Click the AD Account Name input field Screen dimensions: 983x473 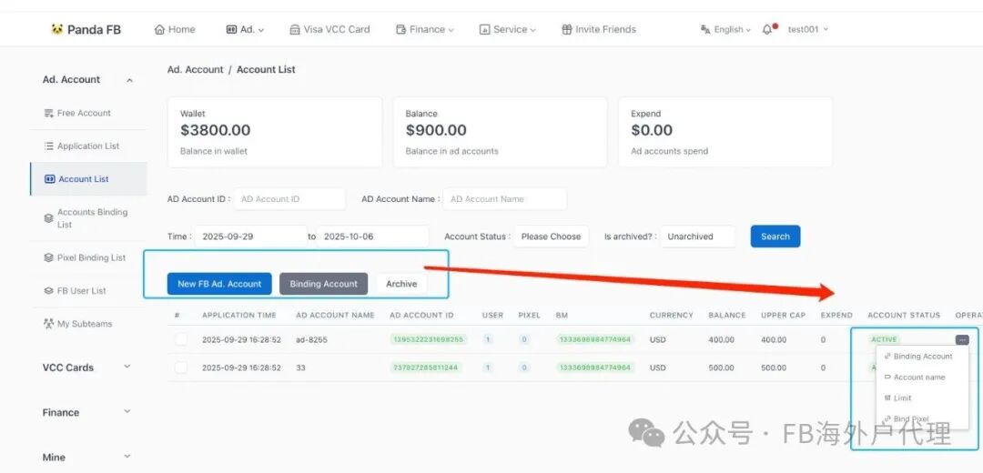[504, 198]
